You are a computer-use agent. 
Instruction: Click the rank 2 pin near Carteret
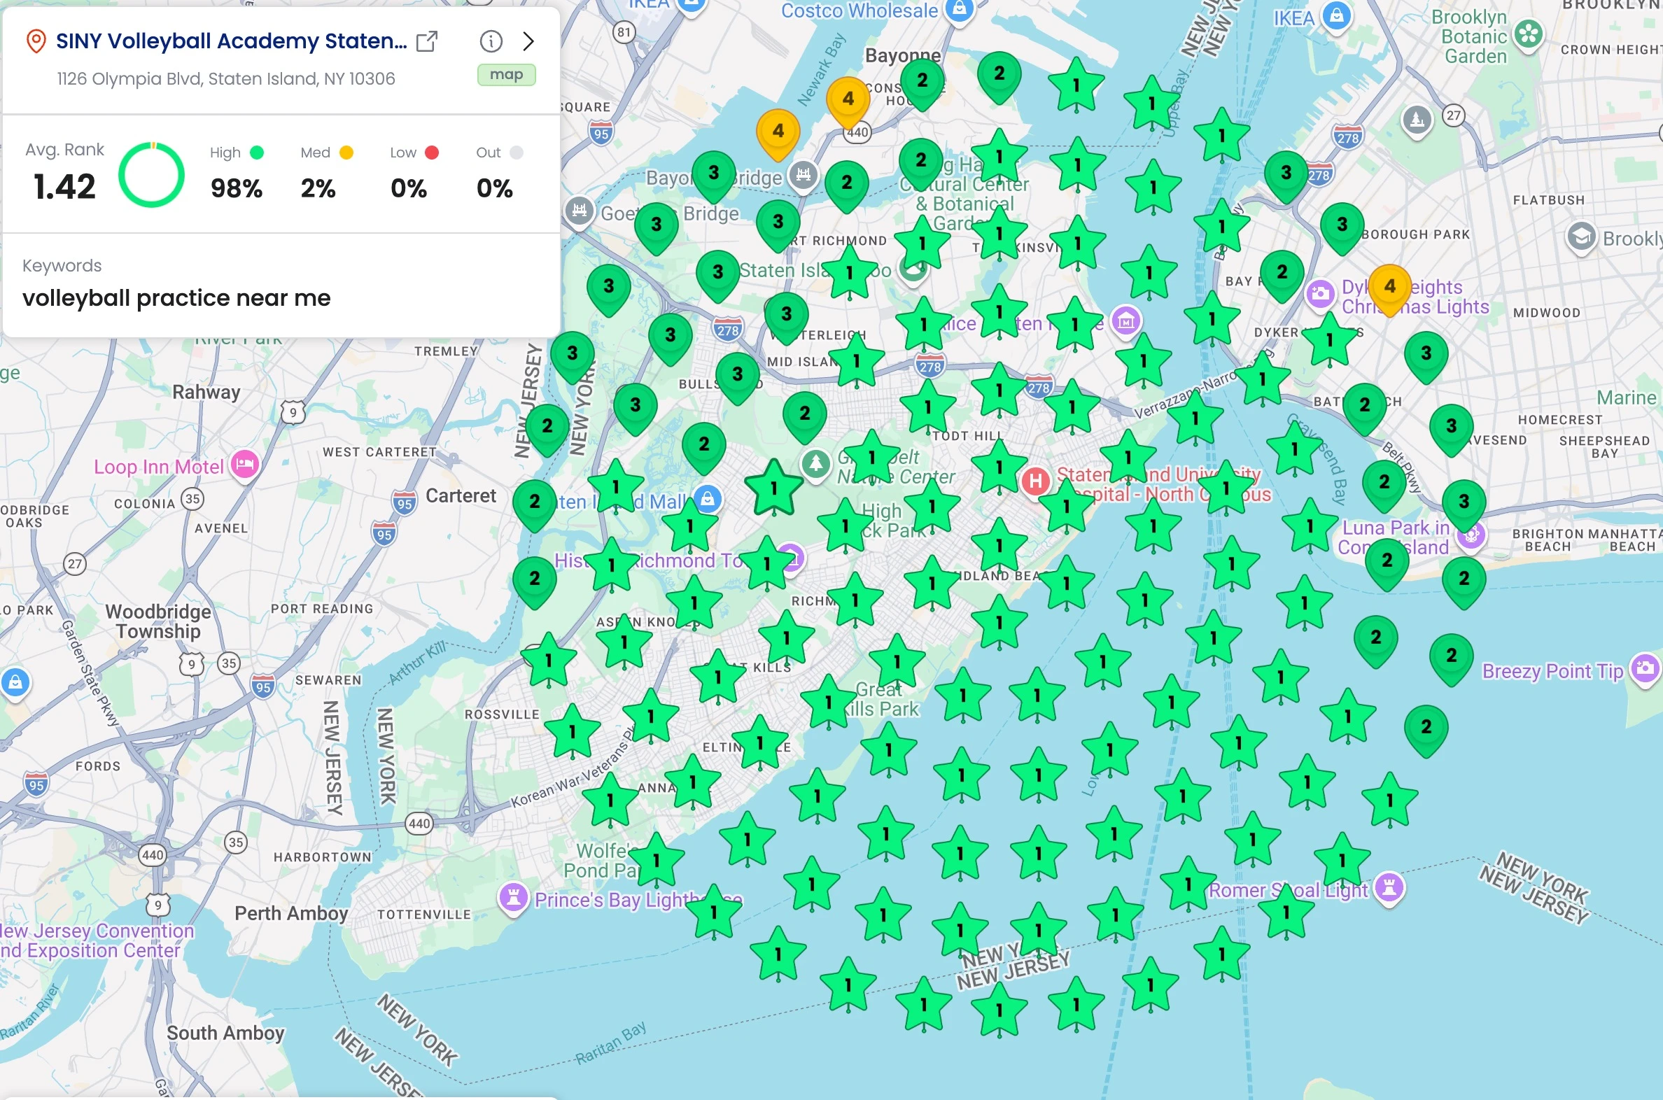point(535,502)
